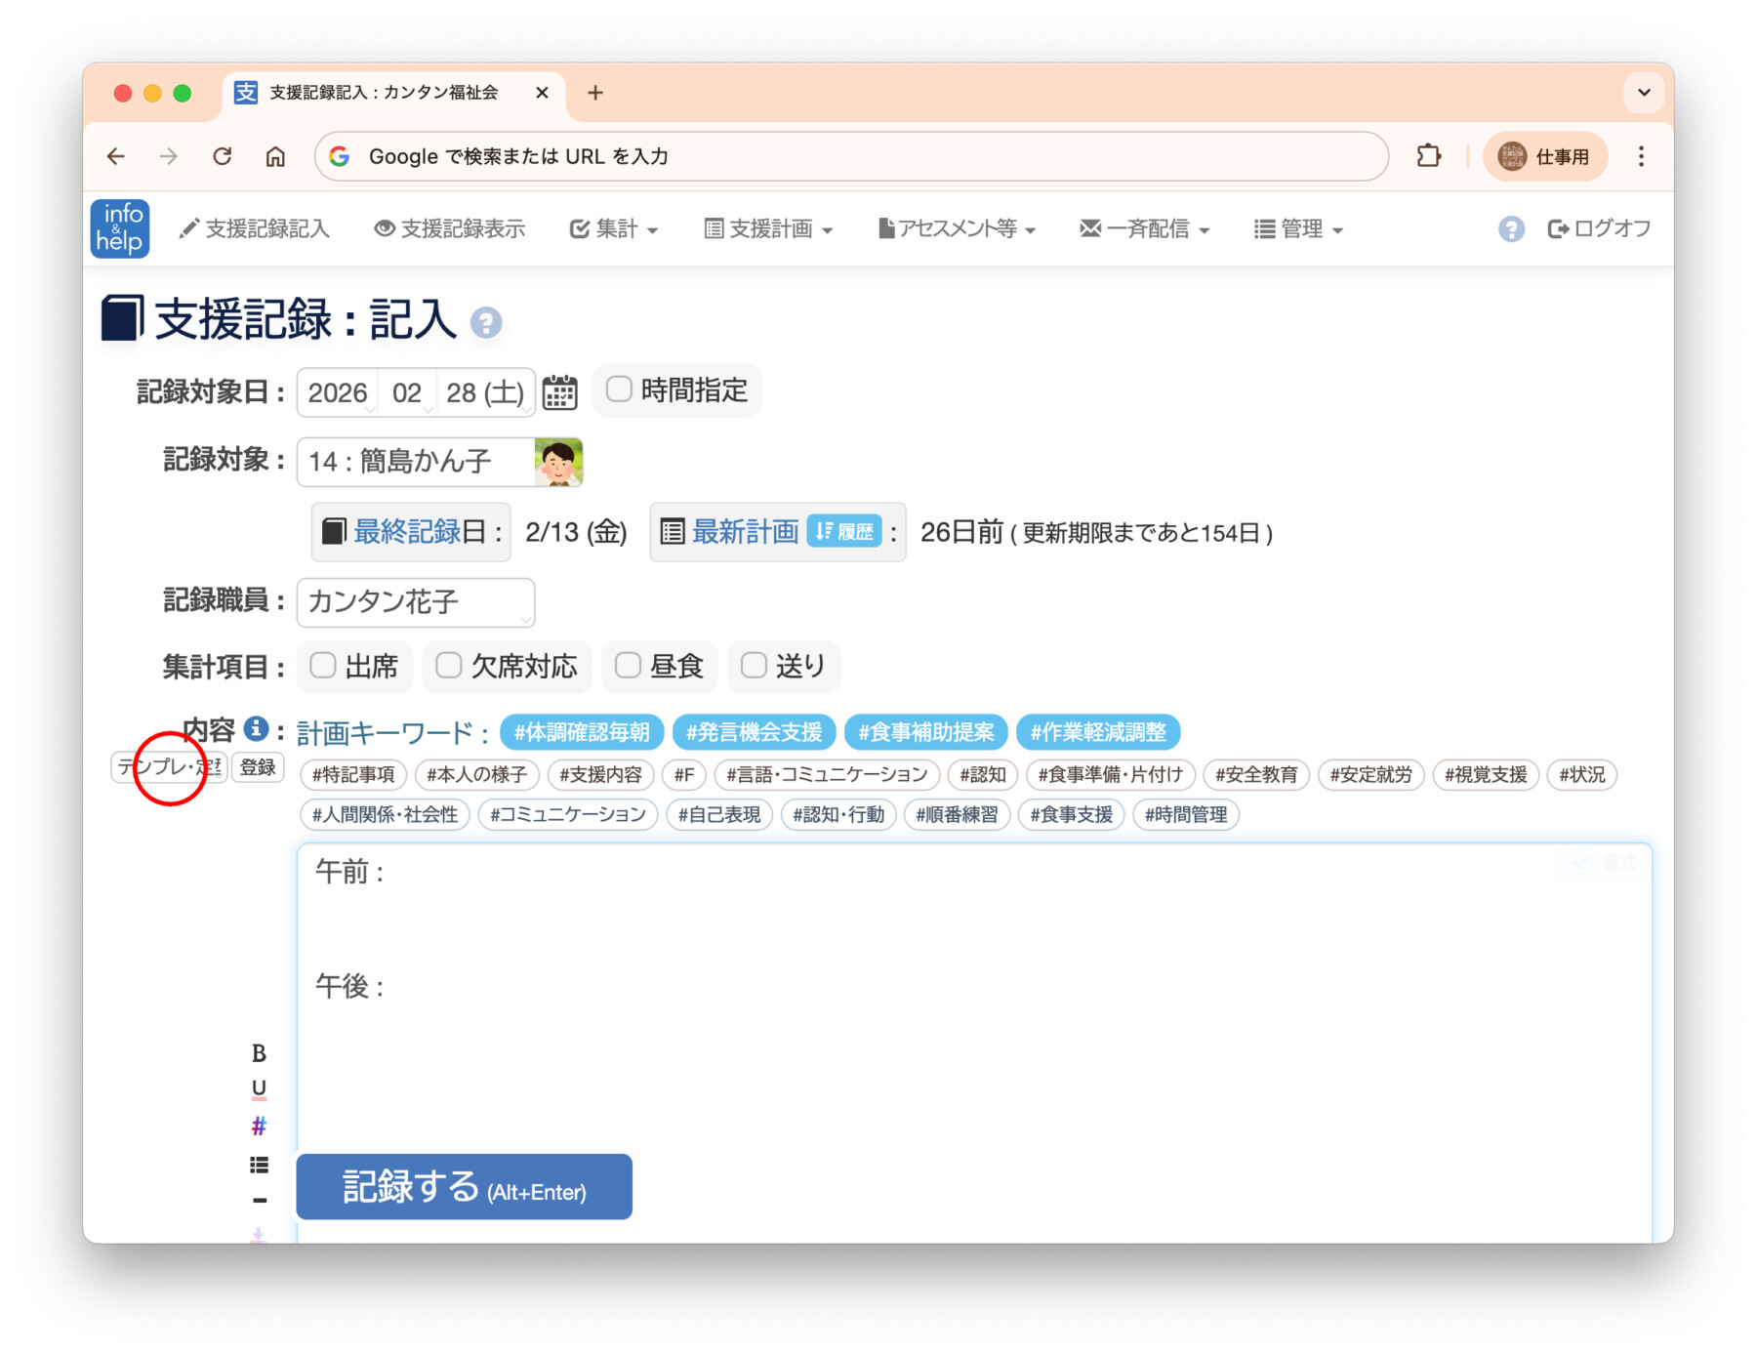Click the info & help logo icon
1757x1353 pixels.
coord(120,228)
